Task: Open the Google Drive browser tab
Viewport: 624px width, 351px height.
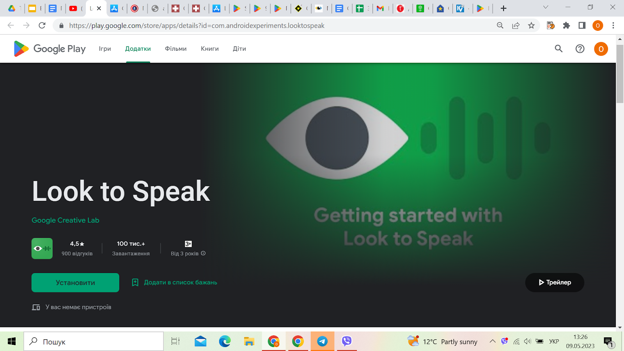Action: tap(12, 8)
